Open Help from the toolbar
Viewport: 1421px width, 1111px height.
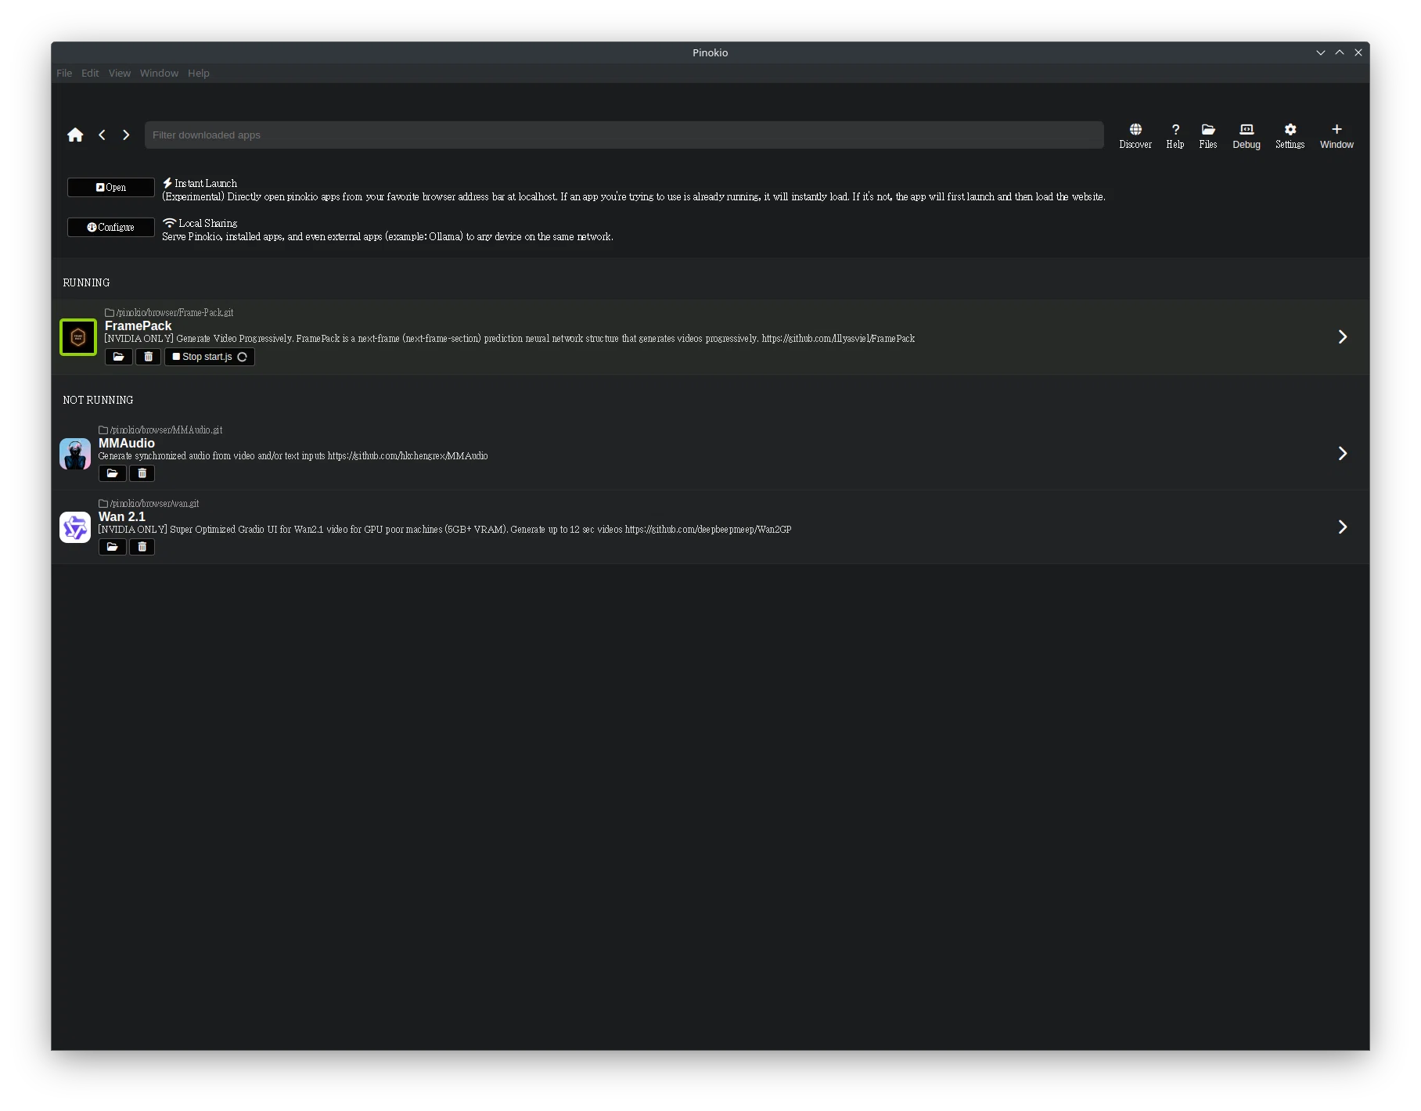(1175, 135)
